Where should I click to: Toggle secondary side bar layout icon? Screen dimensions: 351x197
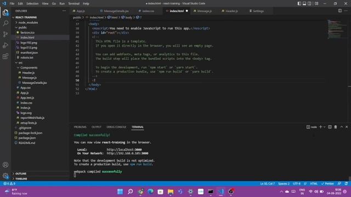pyautogui.click(x=309, y=3)
